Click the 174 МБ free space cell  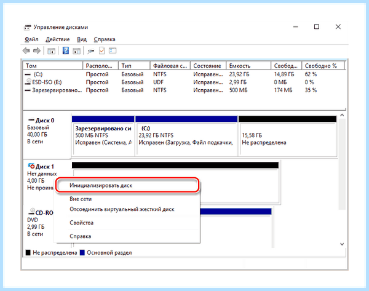coord(283,90)
